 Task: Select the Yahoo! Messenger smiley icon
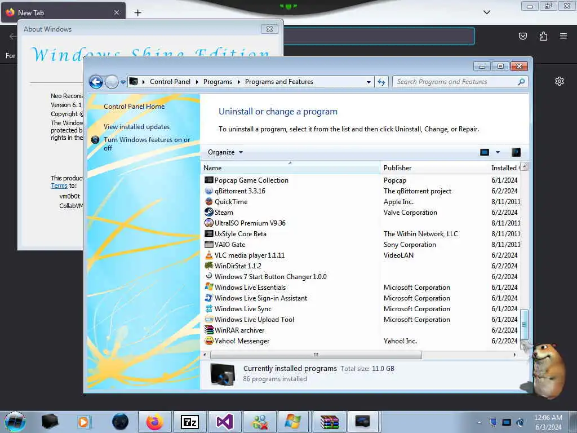tap(208, 341)
